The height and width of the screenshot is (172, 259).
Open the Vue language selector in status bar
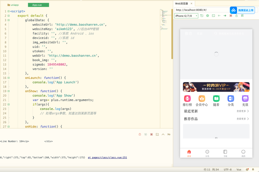[x=239, y=169]
